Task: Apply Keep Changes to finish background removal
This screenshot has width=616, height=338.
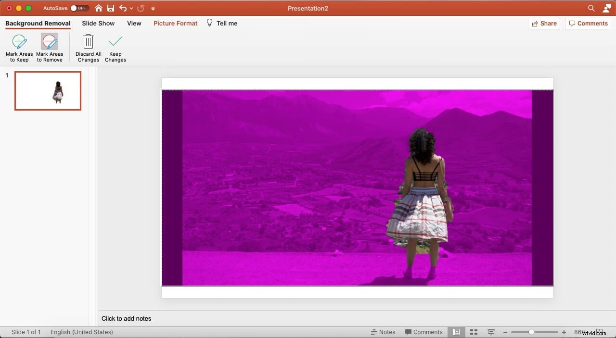Action: click(115, 47)
